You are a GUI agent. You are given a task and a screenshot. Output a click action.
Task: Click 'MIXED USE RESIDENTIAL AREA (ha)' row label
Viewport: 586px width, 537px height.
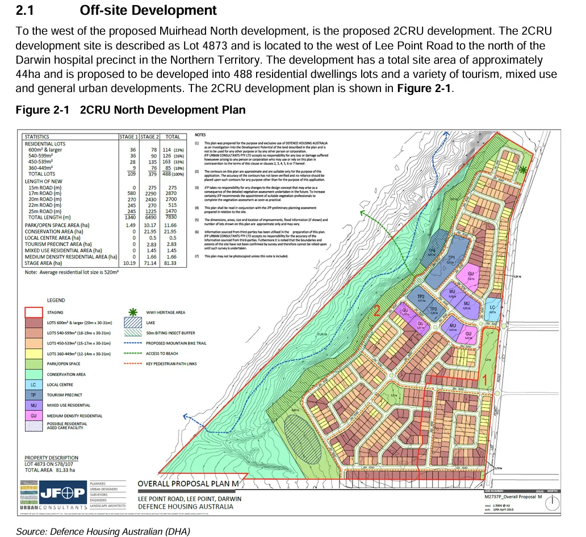63,251
